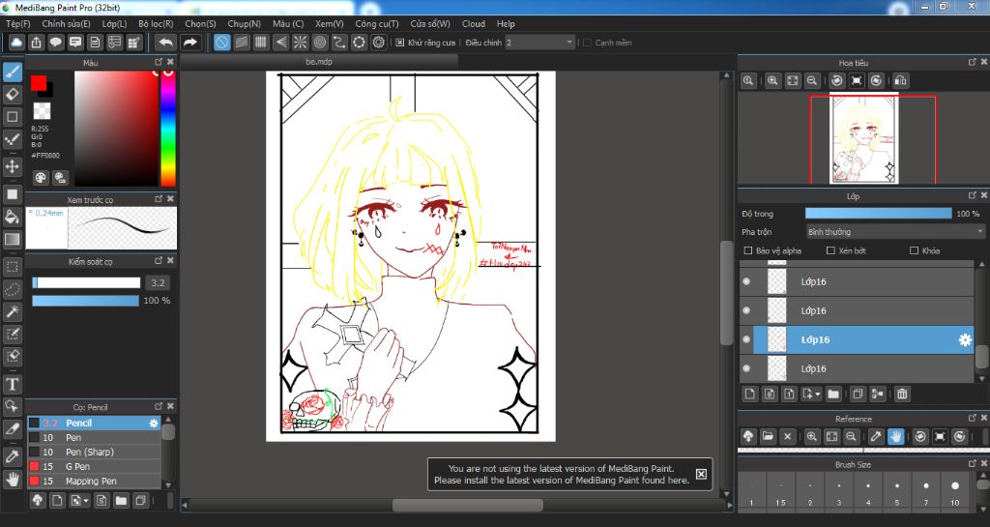990x527 pixels.
Task: Activate the Lasso selection tool
Action: click(12, 289)
